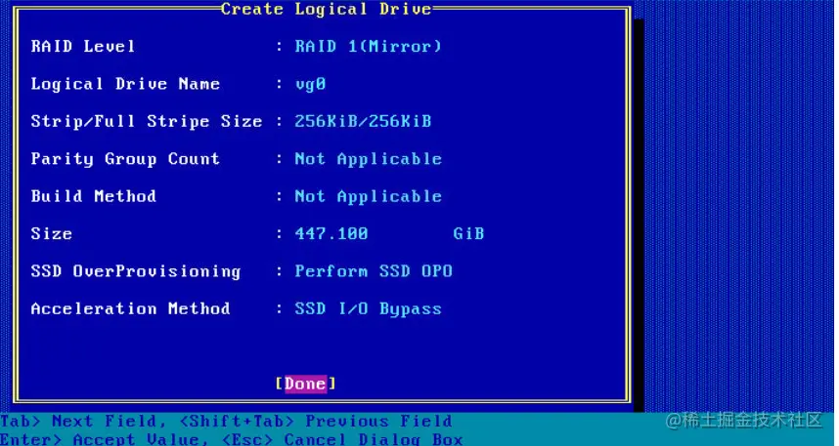Click the Build Method label
Image resolution: width=839 pixels, height=446 pixels.
pos(94,196)
